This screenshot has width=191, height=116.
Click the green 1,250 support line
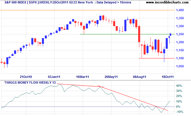(127, 34)
